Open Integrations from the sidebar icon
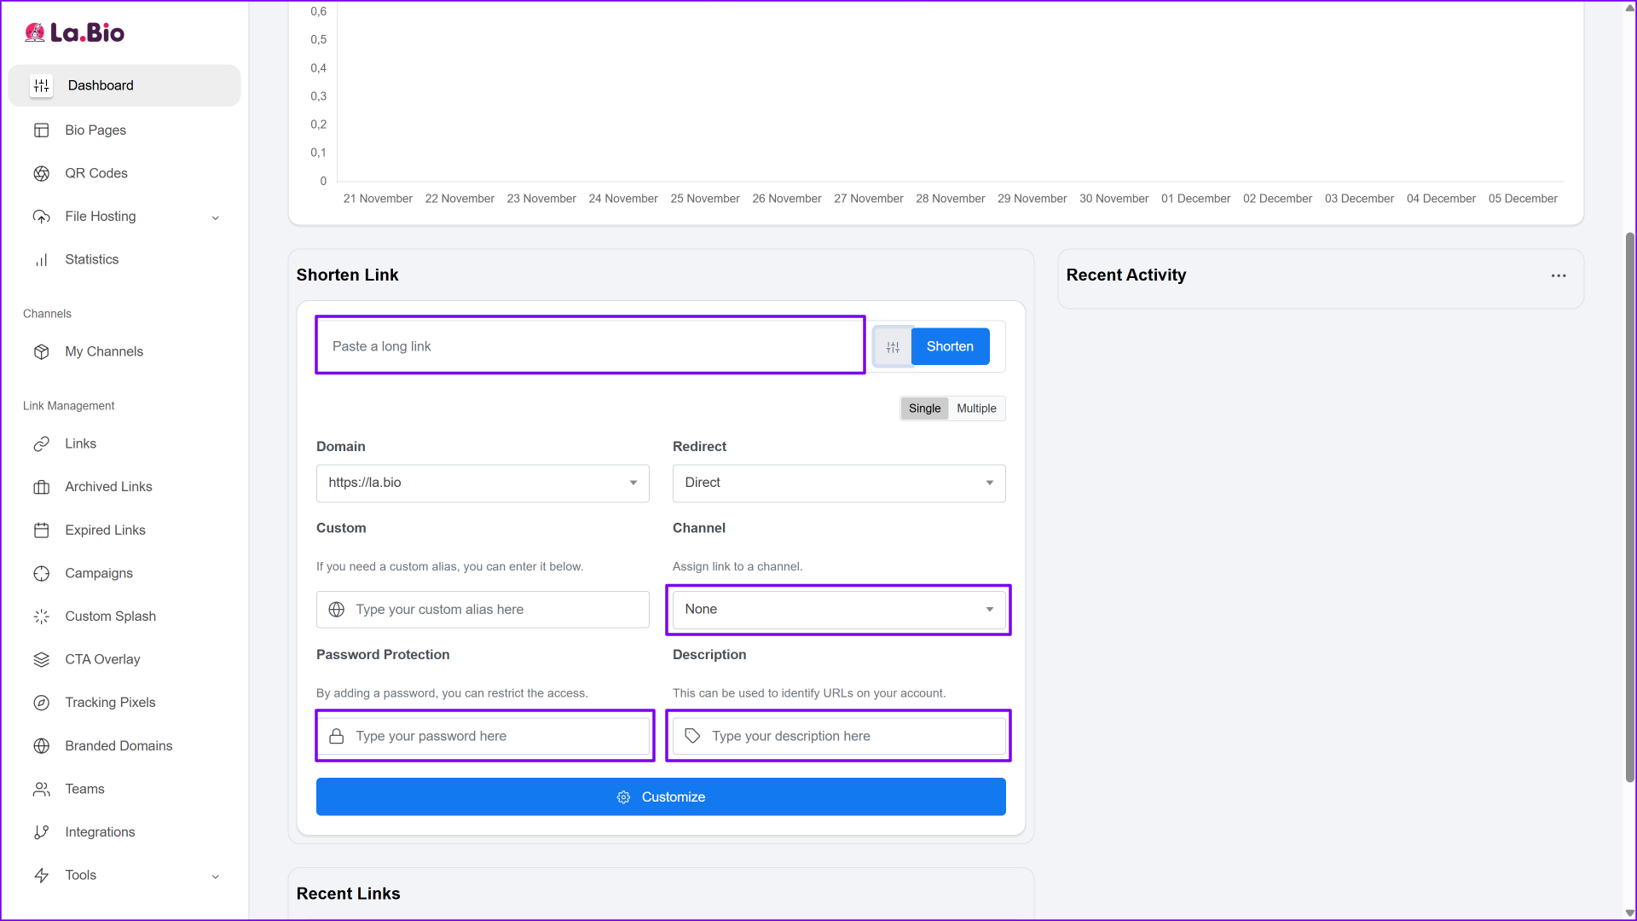Viewport: 1637px width, 921px height. [x=41, y=832]
